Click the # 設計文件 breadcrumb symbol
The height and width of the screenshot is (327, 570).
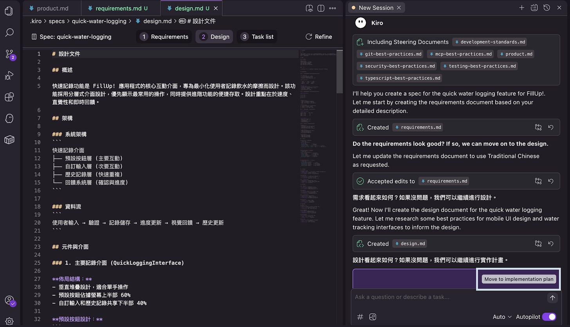[197, 21]
